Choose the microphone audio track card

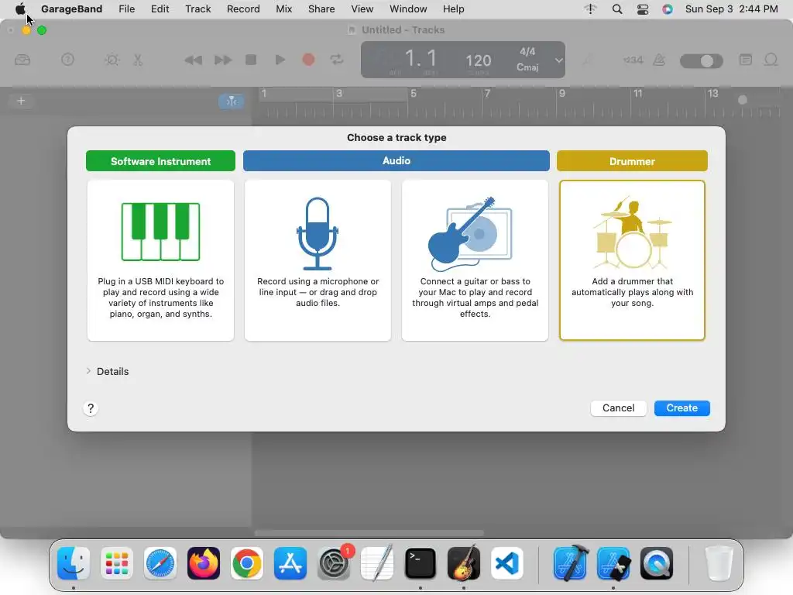318,260
